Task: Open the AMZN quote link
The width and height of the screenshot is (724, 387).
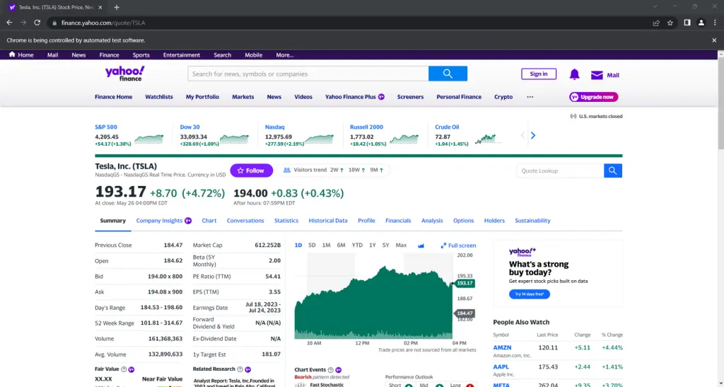Action: pyautogui.click(x=502, y=348)
